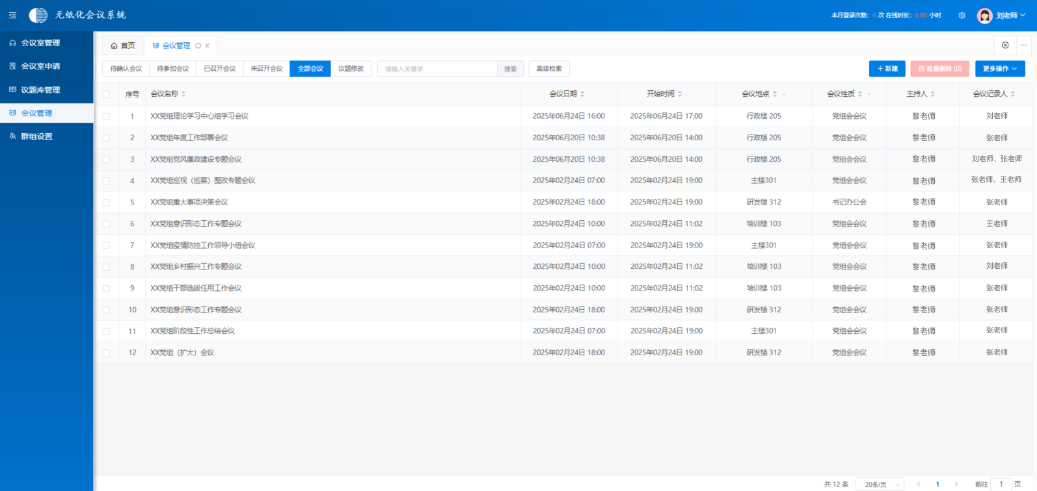Check the row for XX党组乡村振兴工作专题会议
Image resolution: width=1037 pixels, height=491 pixels.
[106, 267]
